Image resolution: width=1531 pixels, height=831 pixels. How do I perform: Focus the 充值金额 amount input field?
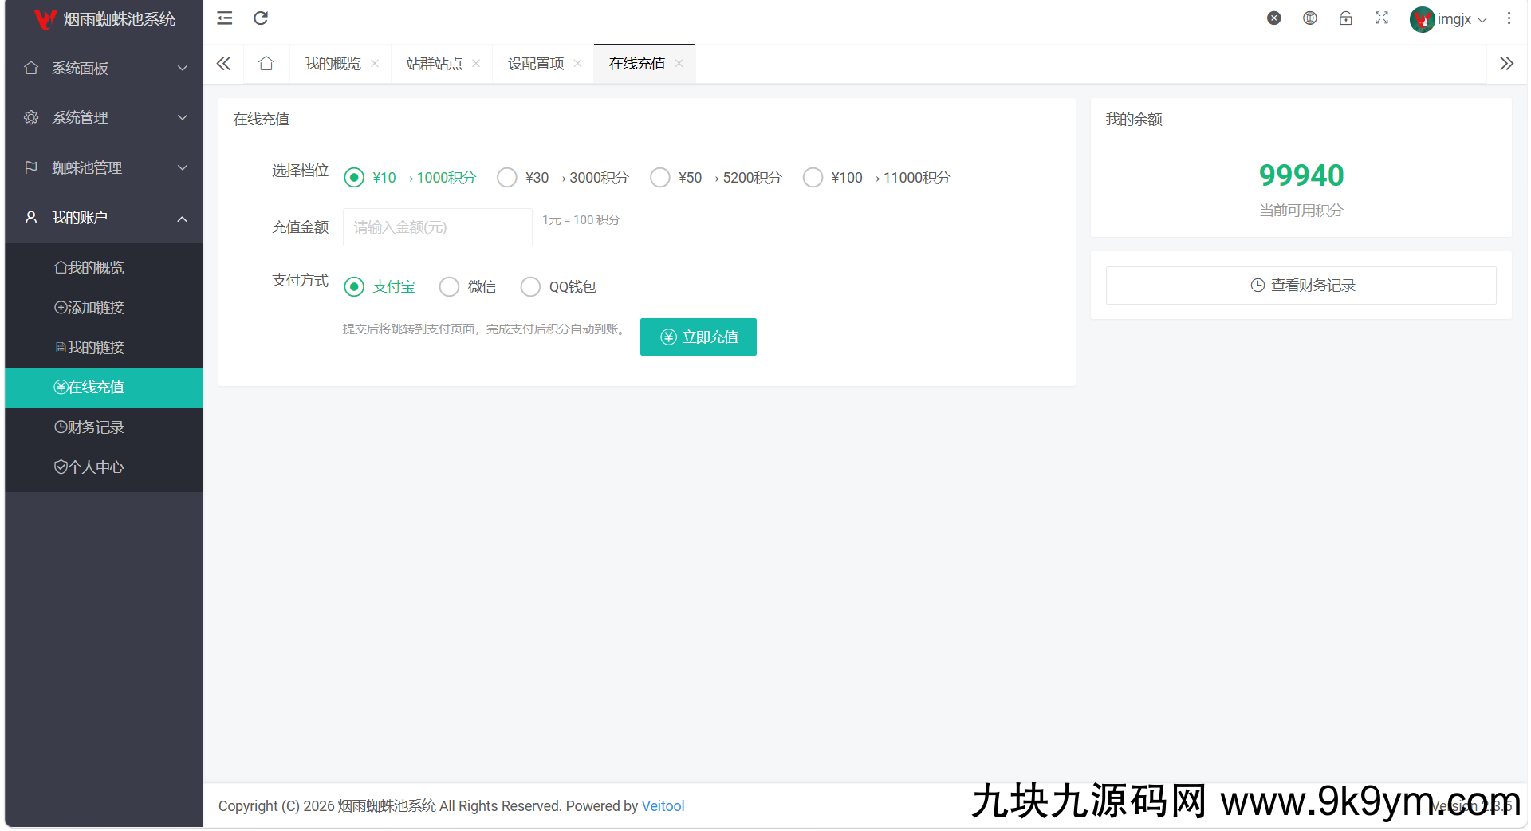[x=438, y=227]
